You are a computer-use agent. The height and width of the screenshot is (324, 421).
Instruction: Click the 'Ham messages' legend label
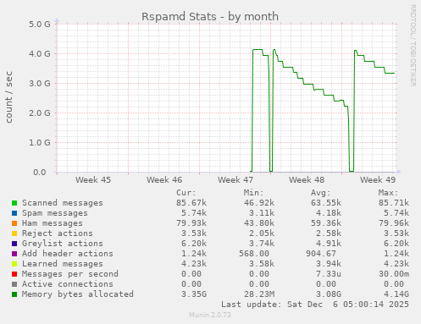click(53, 223)
